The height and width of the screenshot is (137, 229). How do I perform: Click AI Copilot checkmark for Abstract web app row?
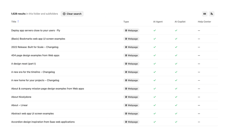tap(176, 113)
